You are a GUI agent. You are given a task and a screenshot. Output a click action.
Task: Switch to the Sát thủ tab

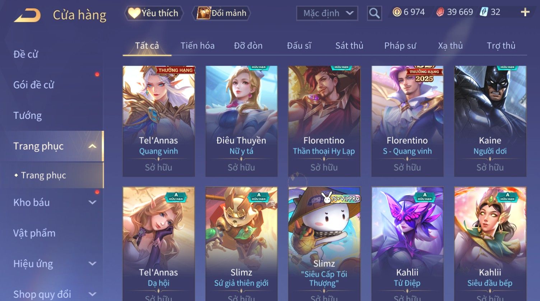349,46
